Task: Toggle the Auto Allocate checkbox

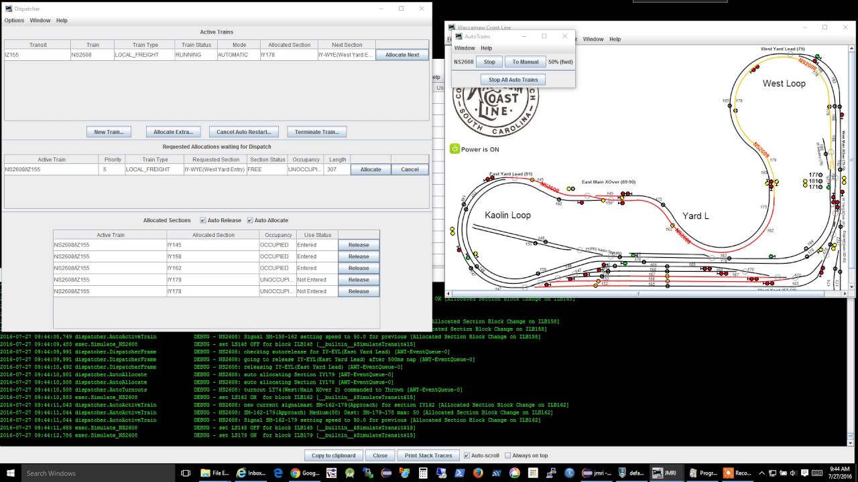Action: click(250, 220)
